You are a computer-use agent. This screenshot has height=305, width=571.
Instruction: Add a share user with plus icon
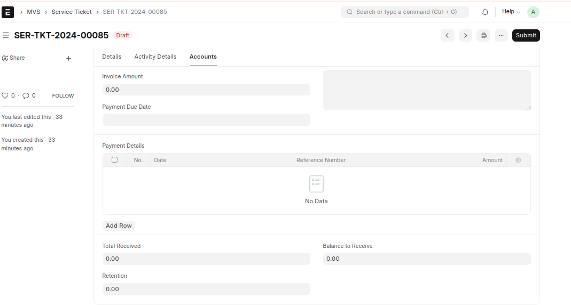[68, 58]
